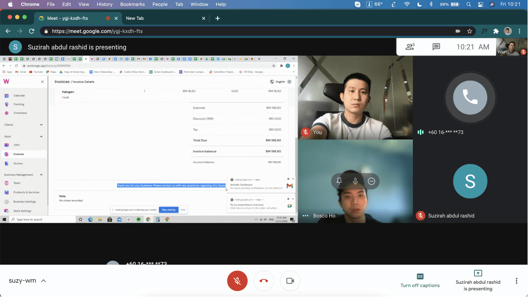This screenshot has width=528, height=297.
Task: Open the chat panel
Action: (x=436, y=46)
